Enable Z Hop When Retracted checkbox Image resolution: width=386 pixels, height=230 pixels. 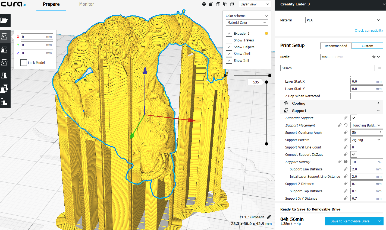click(x=354, y=96)
